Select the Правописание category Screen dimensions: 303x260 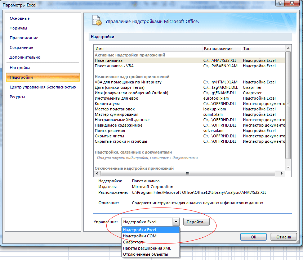[24, 38]
